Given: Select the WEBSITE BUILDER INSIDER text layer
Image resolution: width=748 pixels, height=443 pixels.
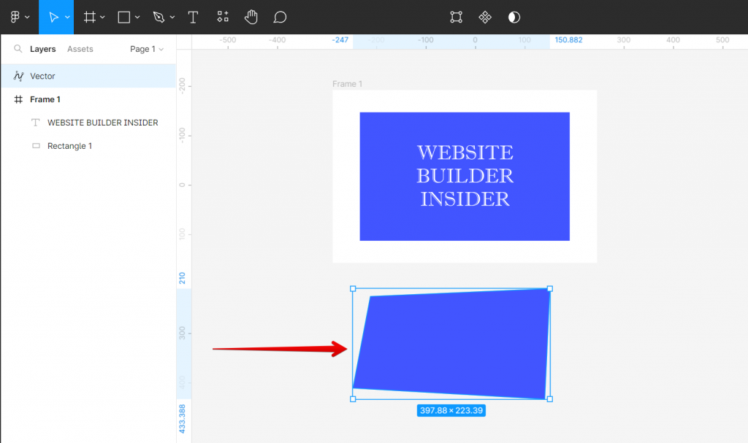Looking at the screenshot, I should click(x=102, y=122).
